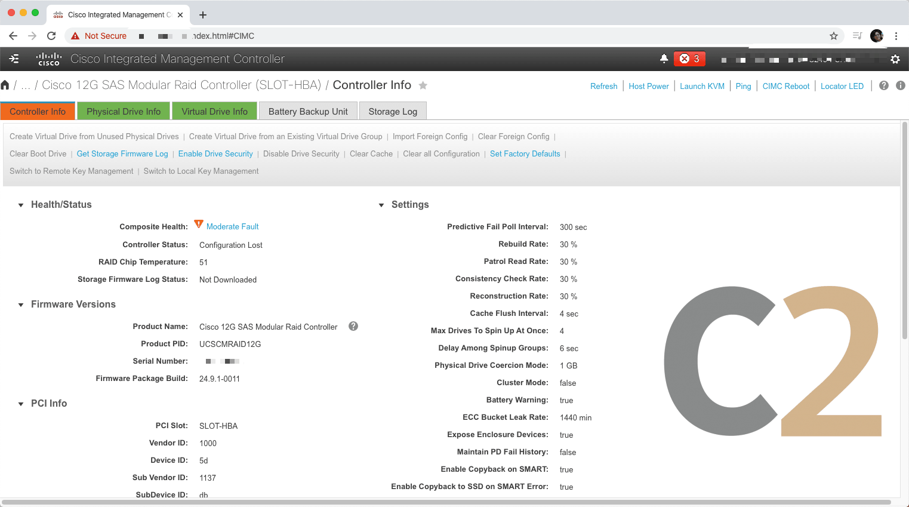Collapse the Firmware Versions section
This screenshot has height=507, width=909.
pyautogui.click(x=21, y=305)
